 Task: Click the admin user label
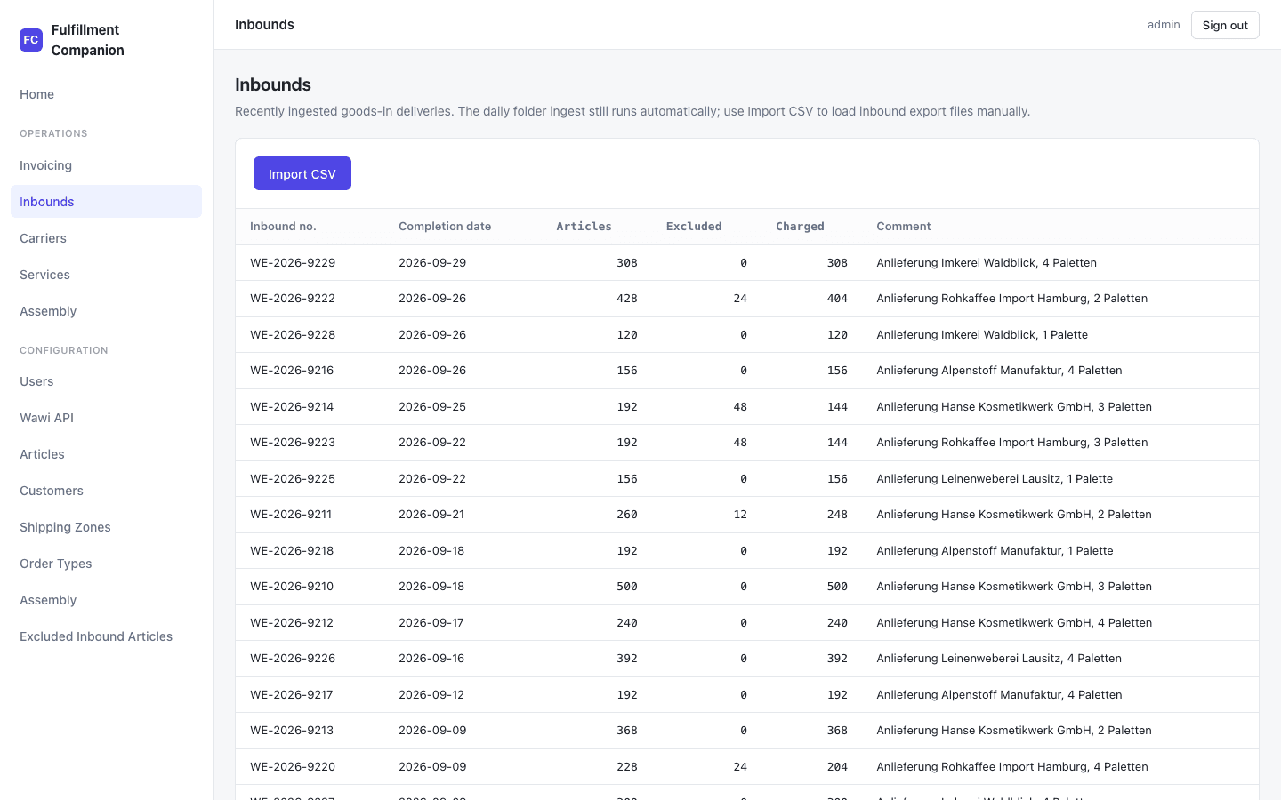[1164, 25]
